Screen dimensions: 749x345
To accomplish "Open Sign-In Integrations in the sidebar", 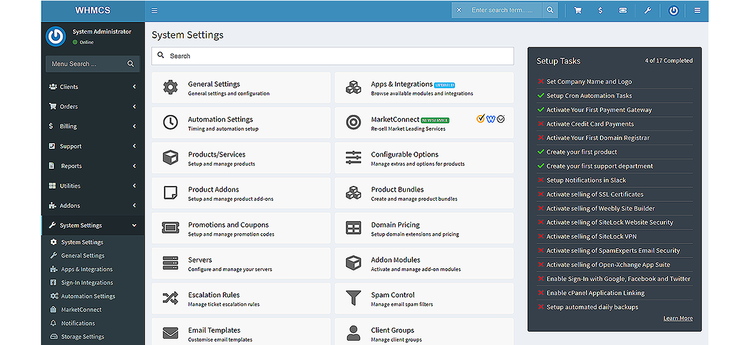I will [87, 282].
